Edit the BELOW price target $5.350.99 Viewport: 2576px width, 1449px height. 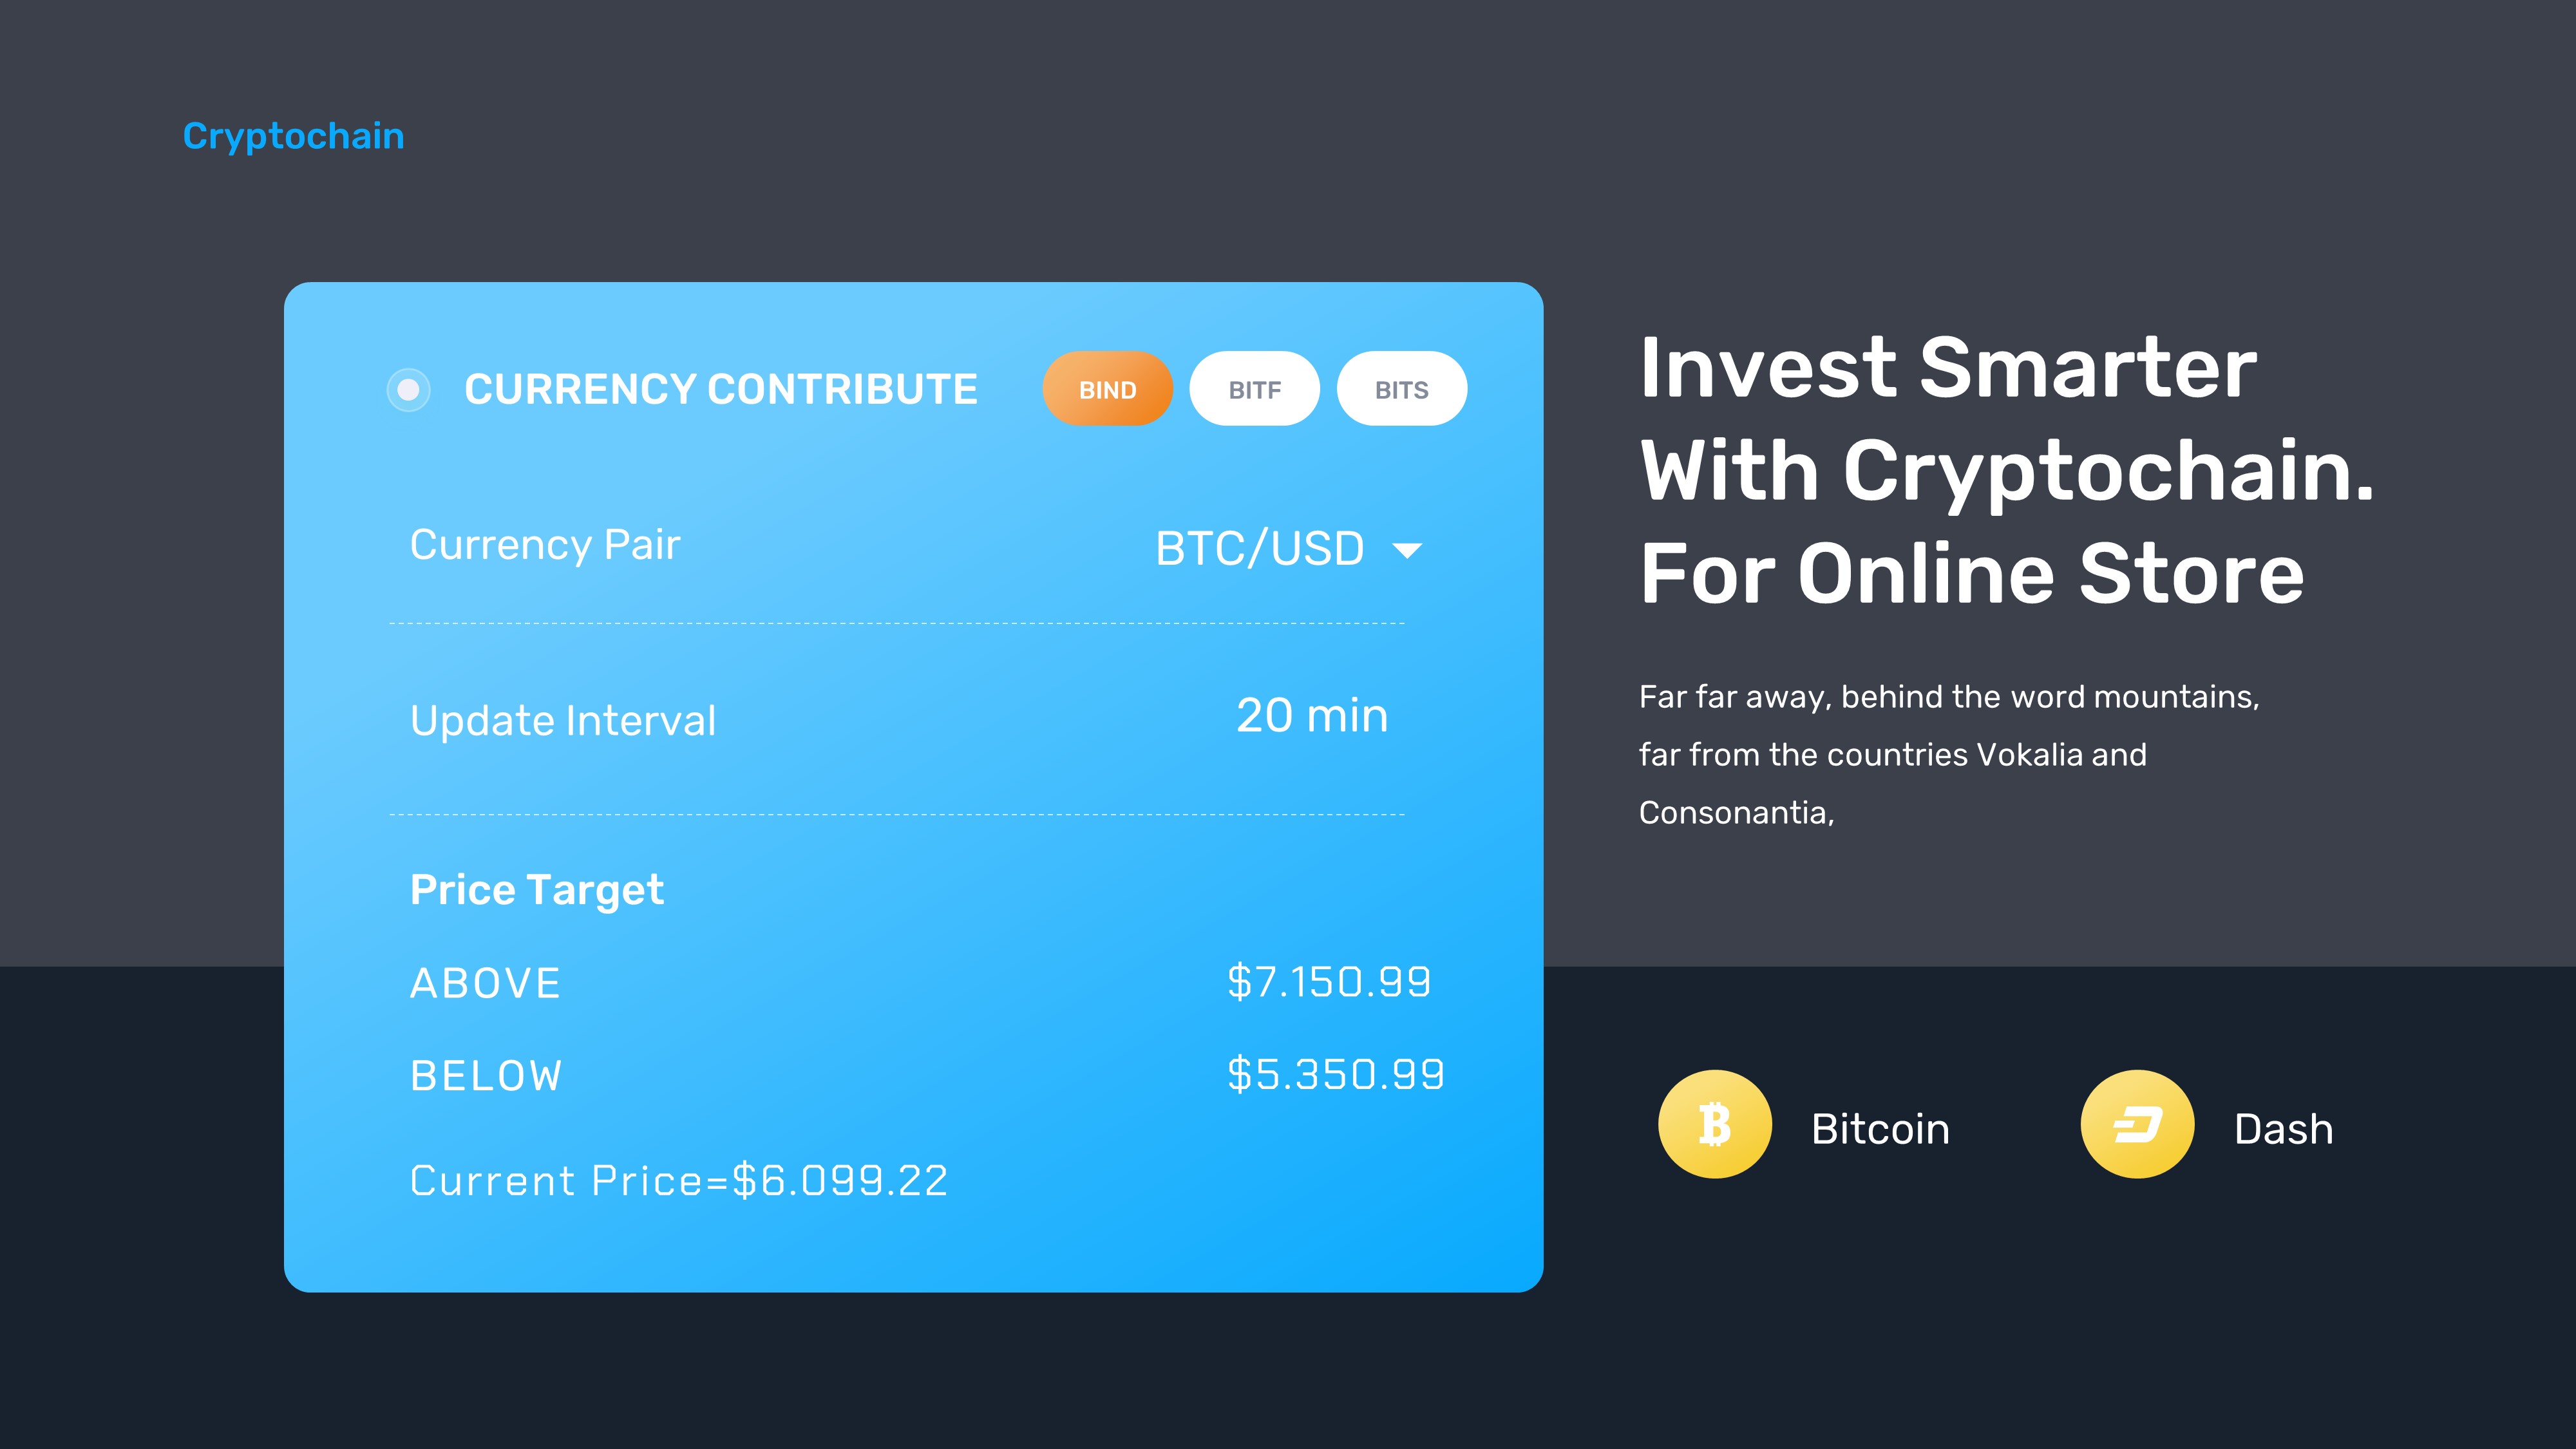[1335, 1075]
